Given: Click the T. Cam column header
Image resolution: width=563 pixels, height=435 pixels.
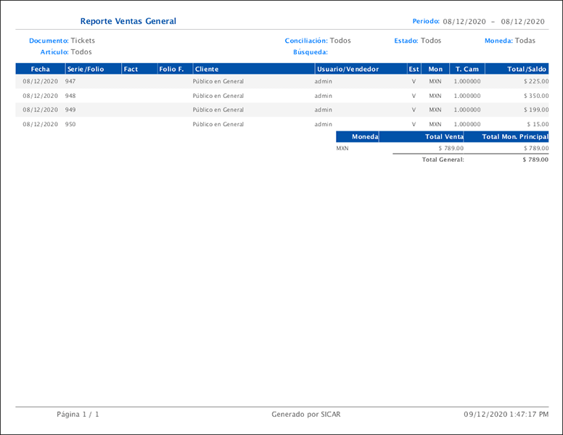Looking at the screenshot, I should click(467, 69).
